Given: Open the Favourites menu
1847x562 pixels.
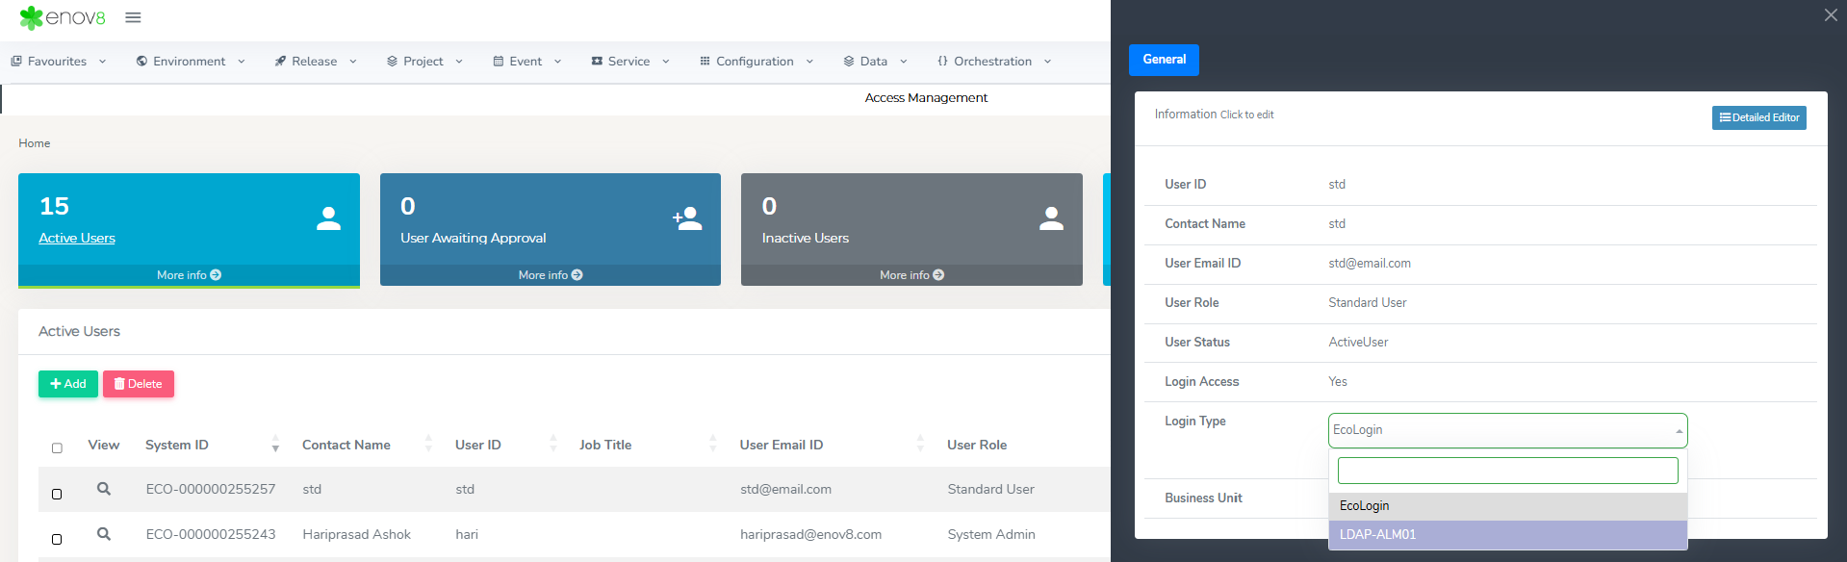Looking at the screenshot, I should pyautogui.click(x=59, y=62).
